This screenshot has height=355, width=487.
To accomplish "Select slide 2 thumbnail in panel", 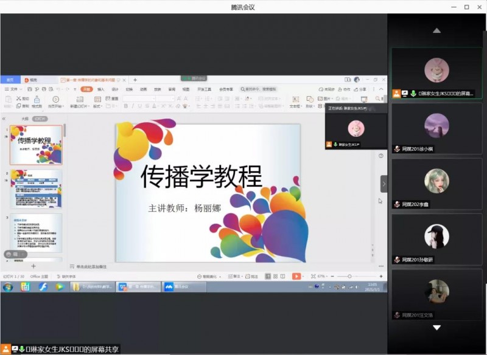I will click(37, 189).
